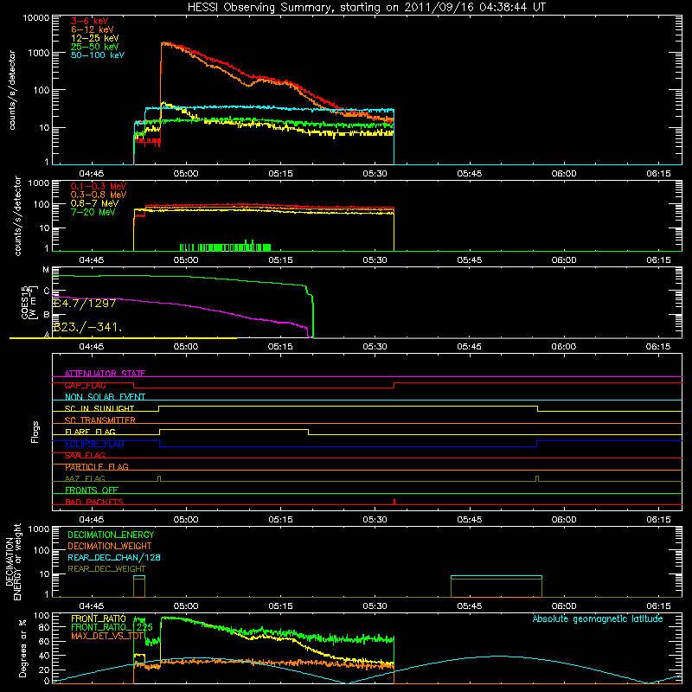Select the REAR_DEC_WEIGHT legend label
Viewport: 692px width, 692px height.
(106, 569)
